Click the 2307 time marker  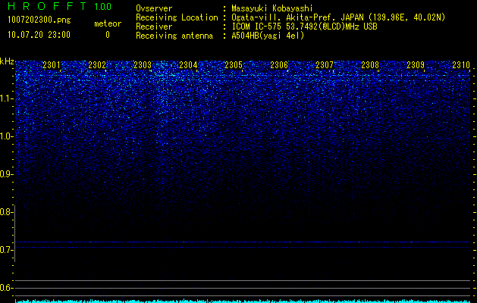click(x=325, y=64)
